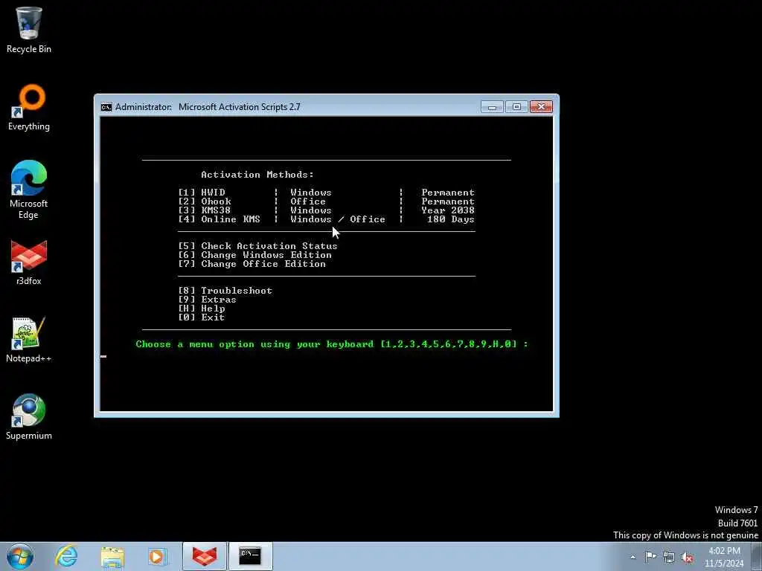Click '[6] Change Windows Edition' text

pos(254,255)
